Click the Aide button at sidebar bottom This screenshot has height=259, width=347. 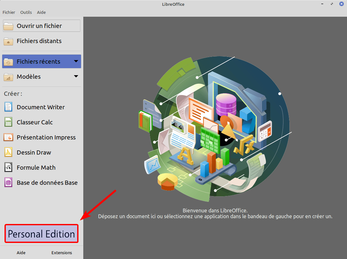pyautogui.click(x=21, y=253)
